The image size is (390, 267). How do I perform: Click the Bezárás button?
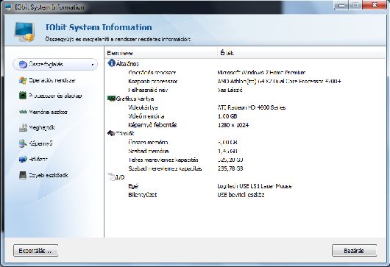click(x=354, y=251)
